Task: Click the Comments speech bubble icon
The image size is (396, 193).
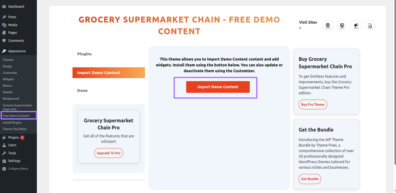Action: [4, 41]
